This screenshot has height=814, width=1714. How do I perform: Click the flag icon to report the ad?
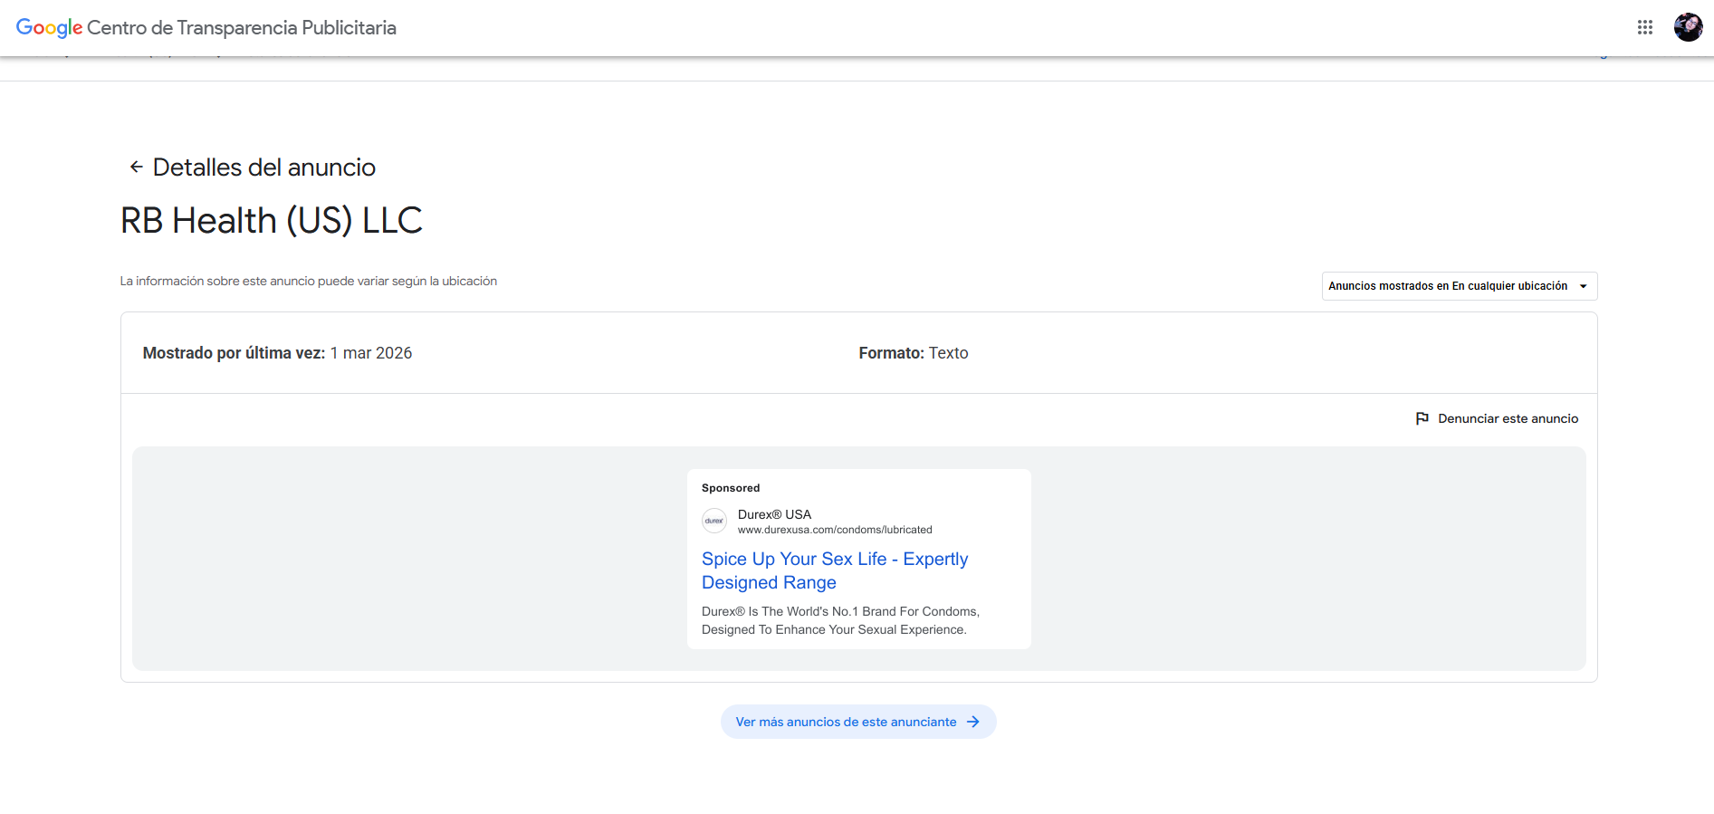coord(1422,418)
